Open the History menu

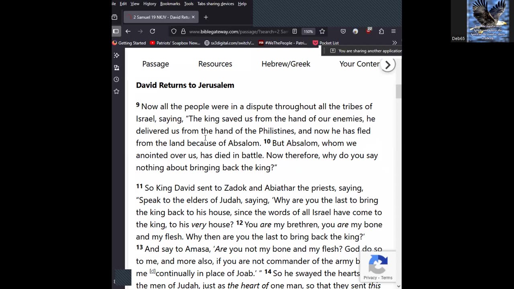(x=150, y=4)
